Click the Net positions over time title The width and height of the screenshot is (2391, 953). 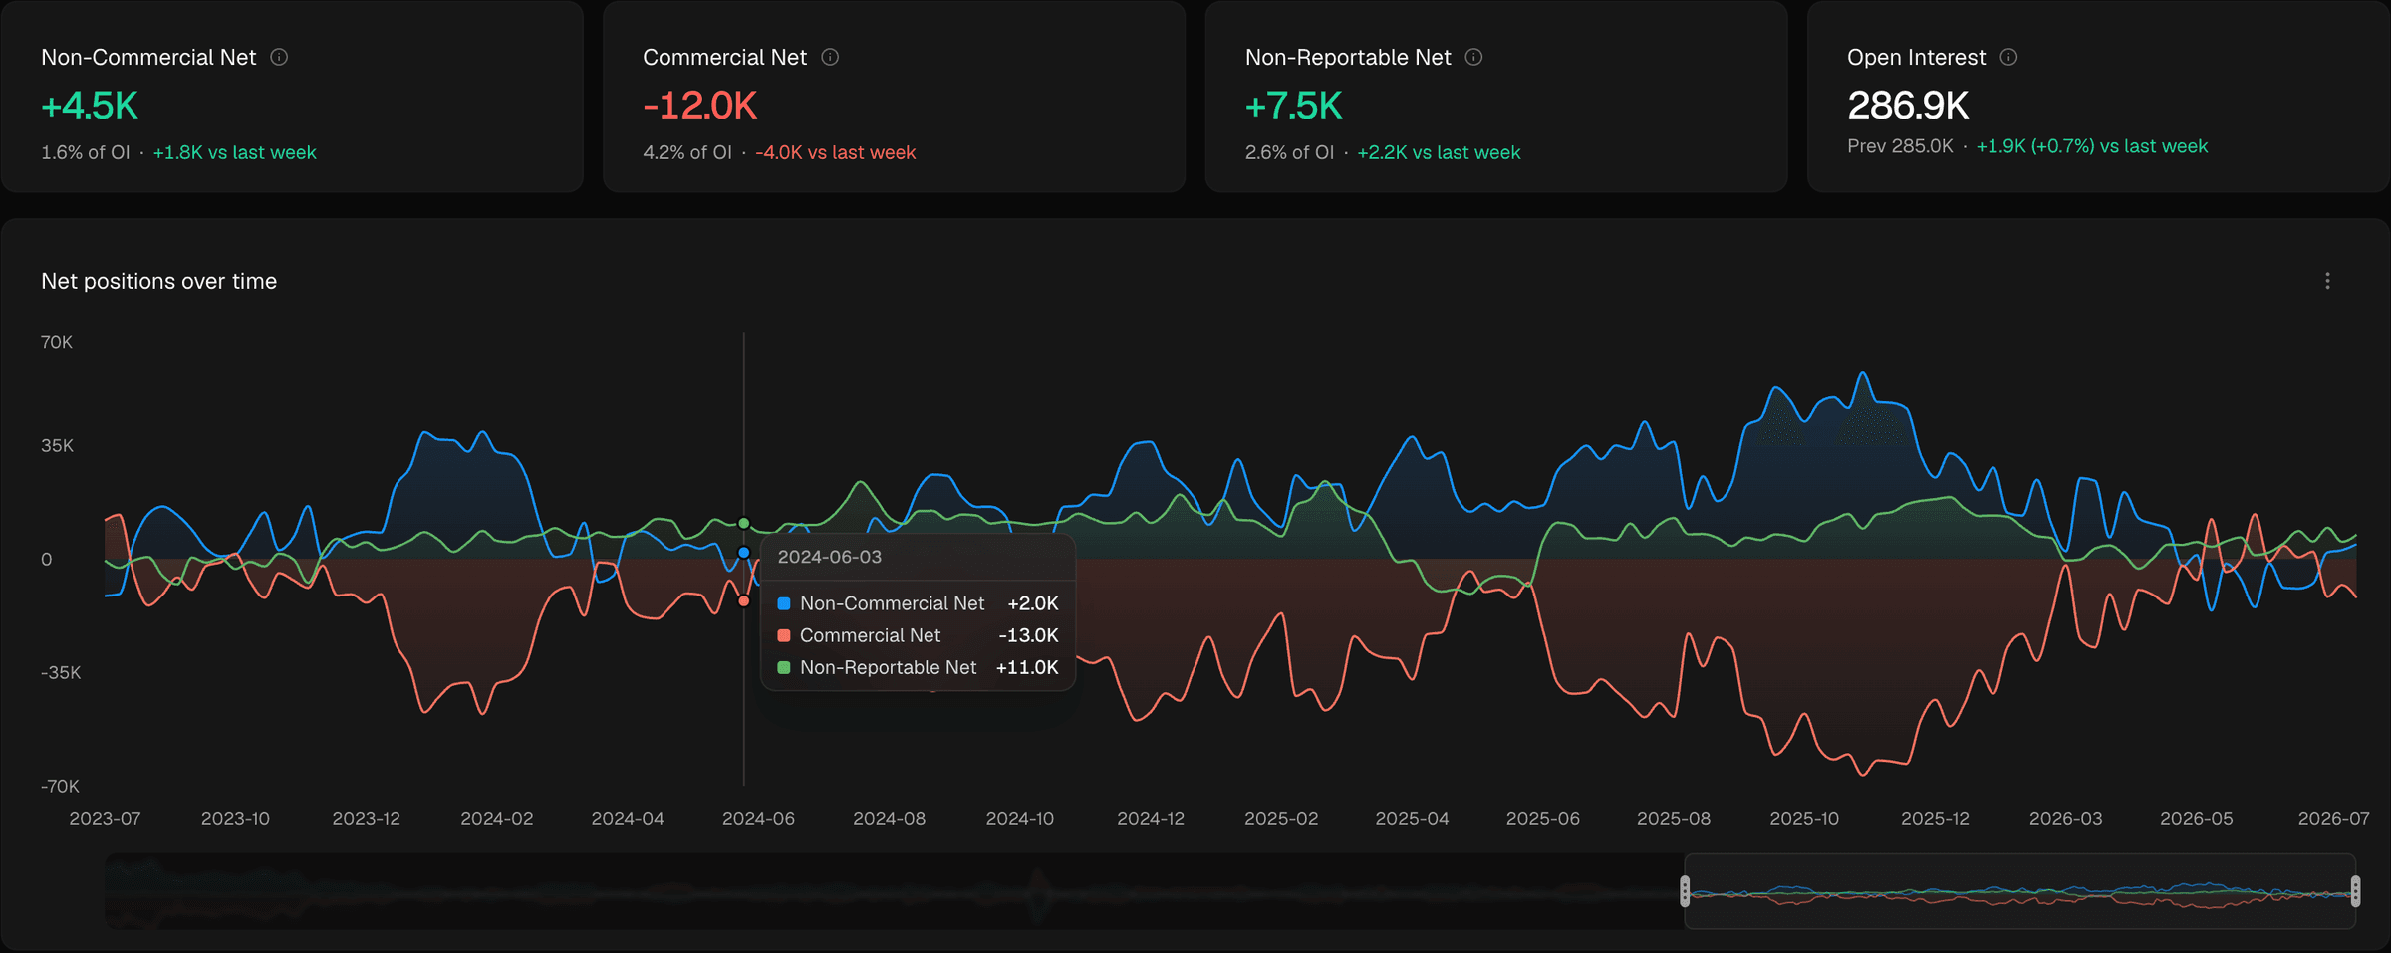[x=159, y=282]
